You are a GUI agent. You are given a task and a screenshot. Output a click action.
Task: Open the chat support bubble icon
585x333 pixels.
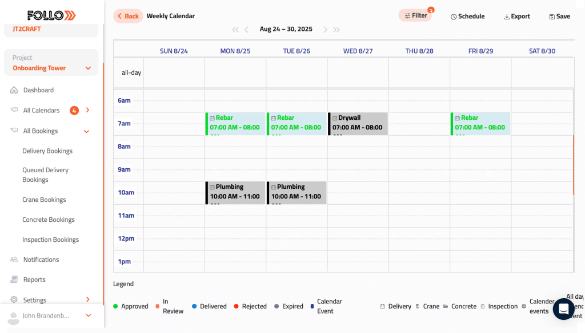tap(563, 308)
